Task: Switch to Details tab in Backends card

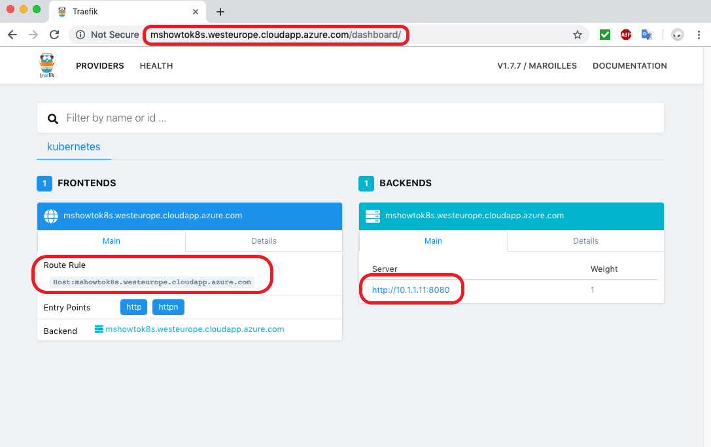Action: tap(585, 241)
